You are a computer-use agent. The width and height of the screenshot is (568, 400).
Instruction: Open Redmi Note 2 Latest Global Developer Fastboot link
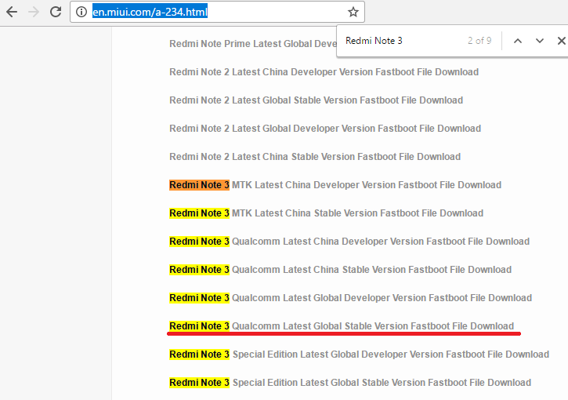pyautogui.click(x=325, y=129)
